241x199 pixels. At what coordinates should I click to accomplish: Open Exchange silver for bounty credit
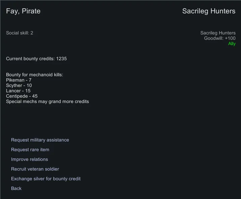(x=46, y=179)
